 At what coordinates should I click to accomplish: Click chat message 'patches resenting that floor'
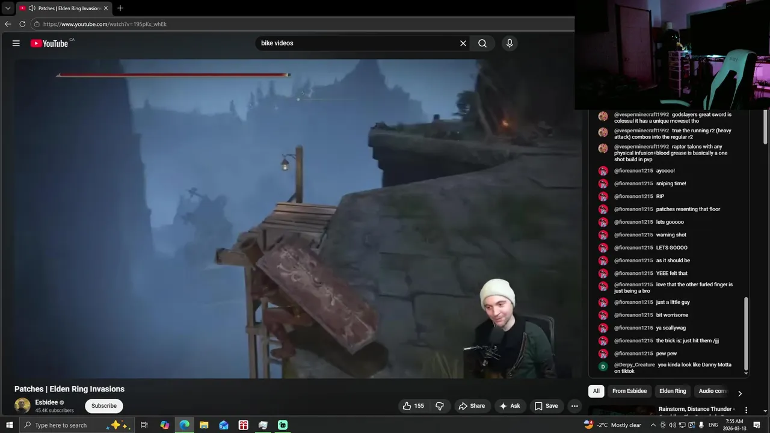[688, 209]
